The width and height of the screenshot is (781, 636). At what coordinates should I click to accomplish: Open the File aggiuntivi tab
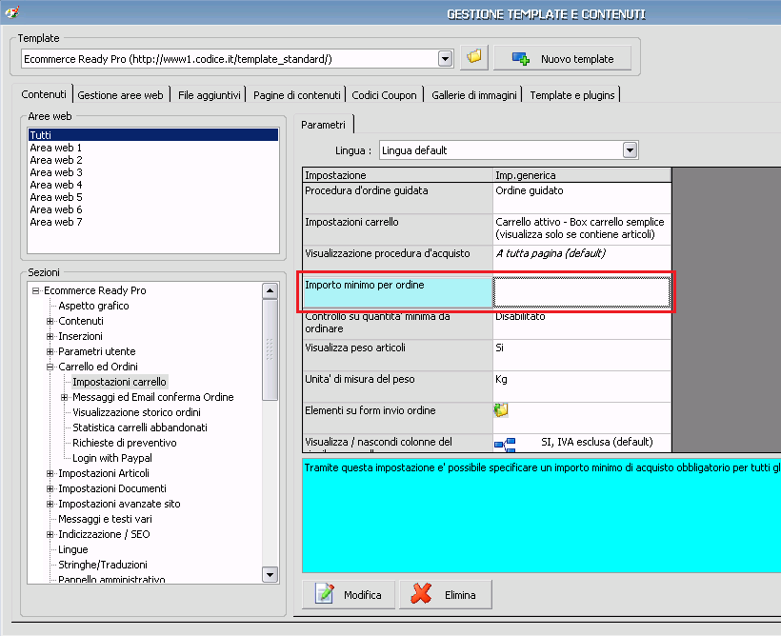click(x=210, y=95)
